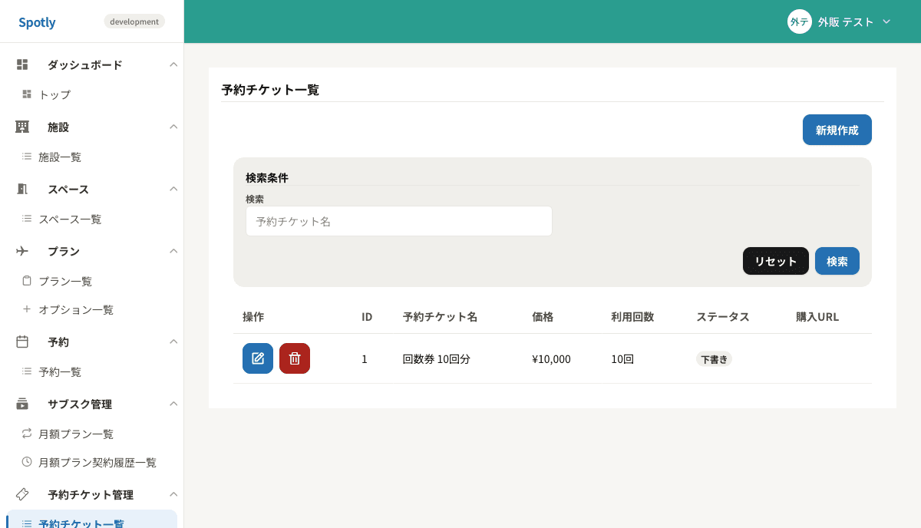Collapse the スペース section chevron
This screenshot has width=921, height=528.
173,189
